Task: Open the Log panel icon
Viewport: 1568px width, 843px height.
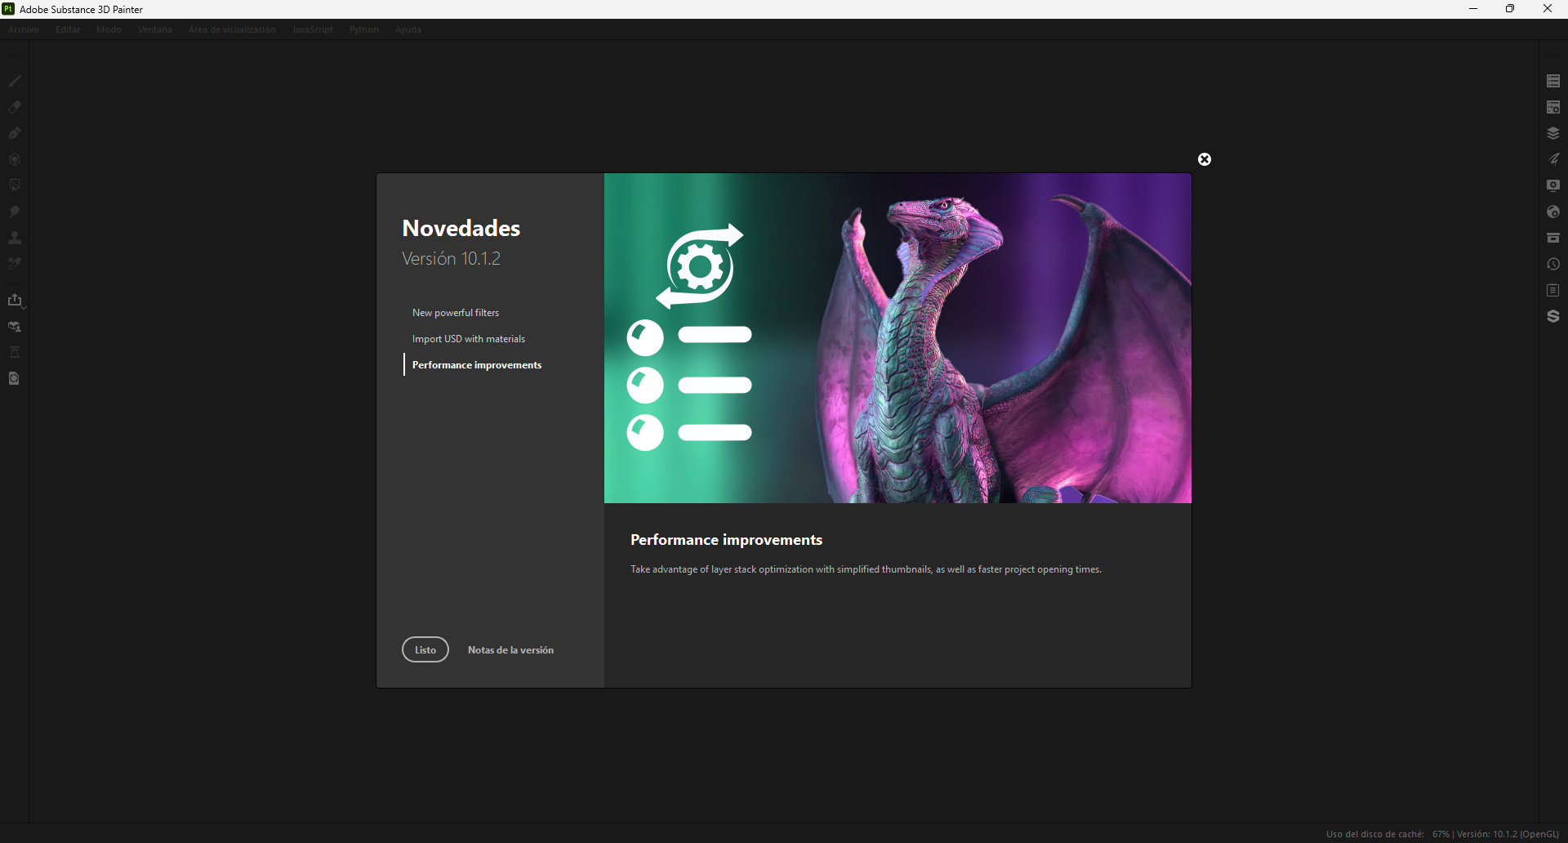Action: click(1553, 290)
